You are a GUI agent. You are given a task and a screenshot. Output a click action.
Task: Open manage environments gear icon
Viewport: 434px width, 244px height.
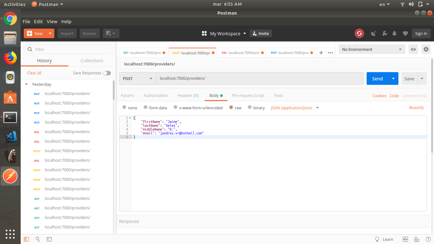426,49
